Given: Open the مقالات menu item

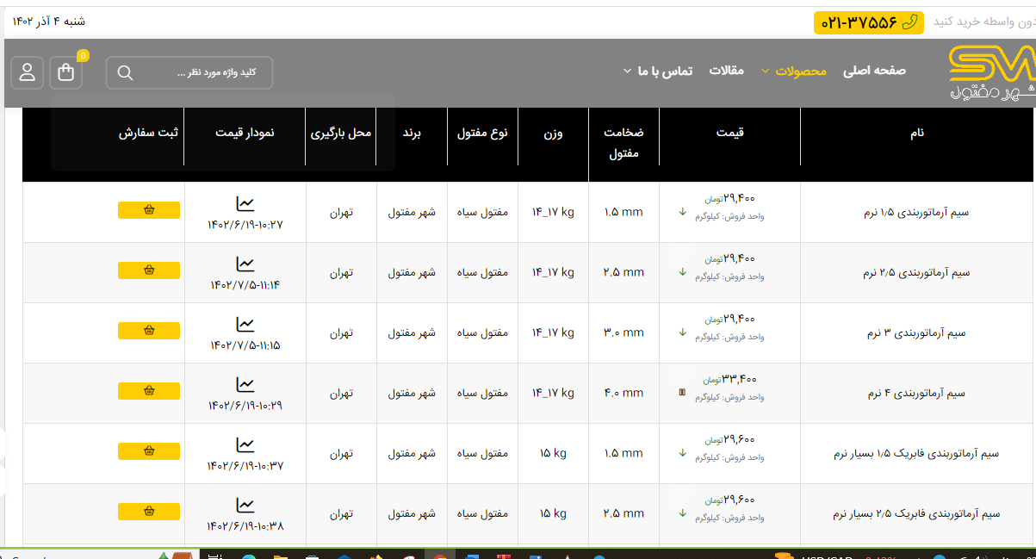Looking at the screenshot, I should (726, 71).
